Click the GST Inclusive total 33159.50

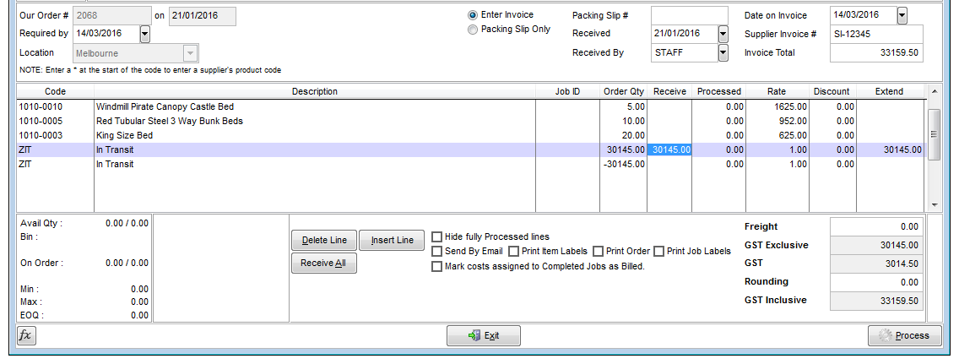pos(876,301)
